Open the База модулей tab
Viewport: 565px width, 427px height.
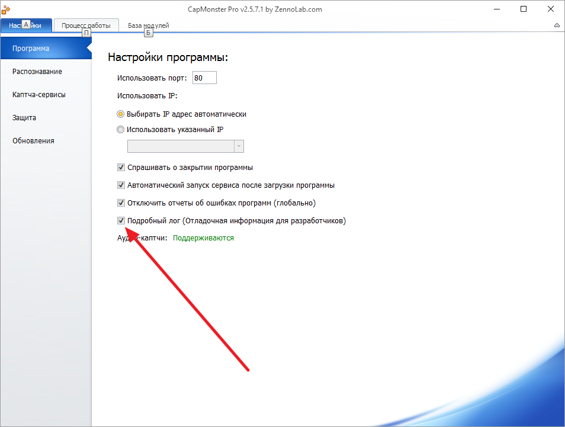point(149,25)
